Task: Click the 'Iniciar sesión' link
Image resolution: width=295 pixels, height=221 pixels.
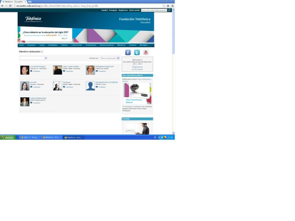Action: click(x=134, y=10)
